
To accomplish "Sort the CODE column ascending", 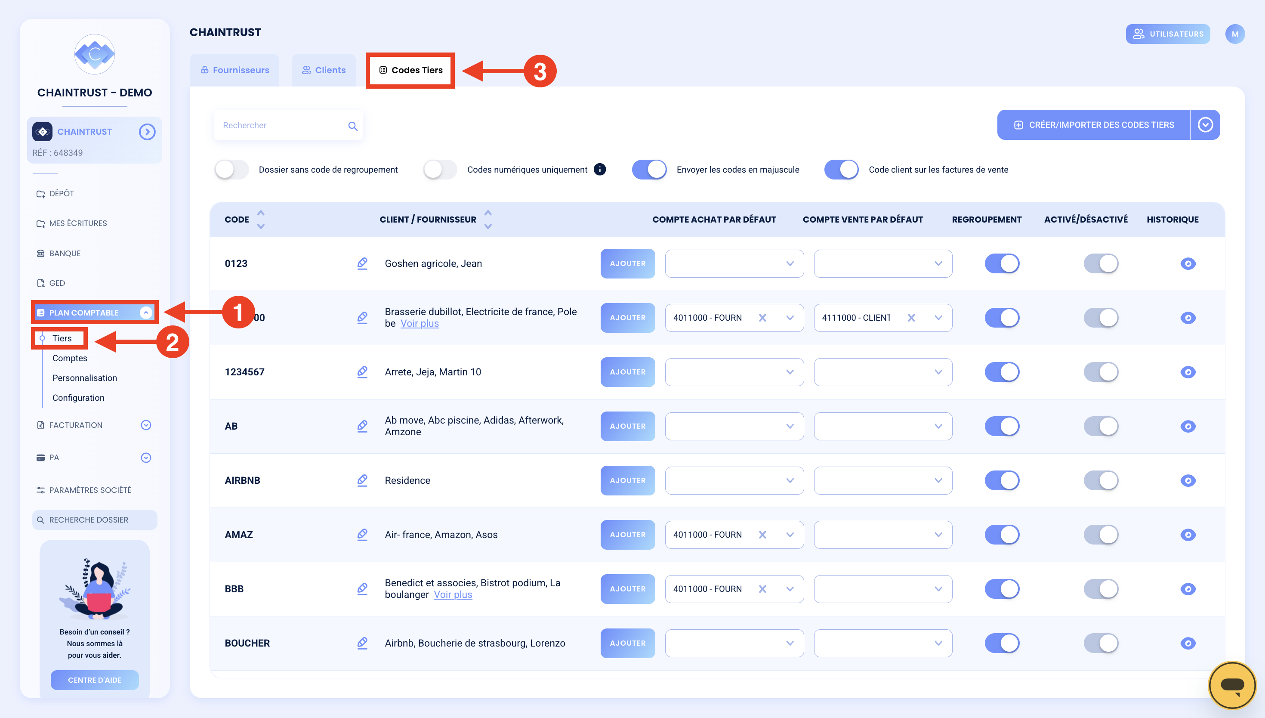I will click(x=261, y=213).
